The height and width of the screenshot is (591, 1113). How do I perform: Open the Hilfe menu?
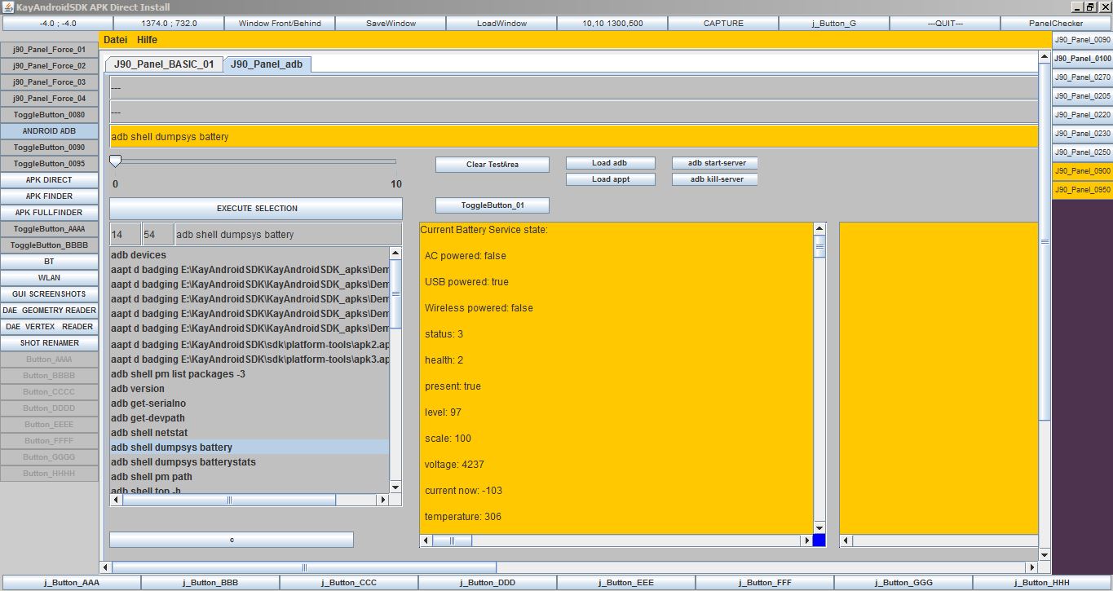coord(148,40)
